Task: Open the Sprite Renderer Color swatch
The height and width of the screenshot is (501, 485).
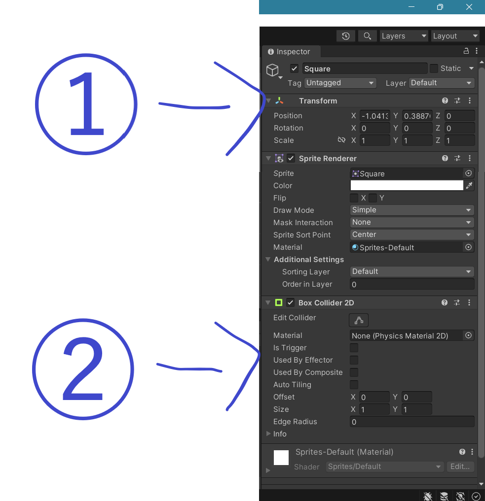Action: click(407, 185)
